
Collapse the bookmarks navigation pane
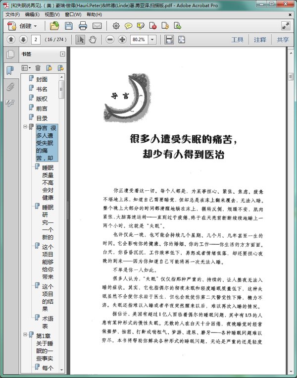pyautogui.click(x=62, y=54)
